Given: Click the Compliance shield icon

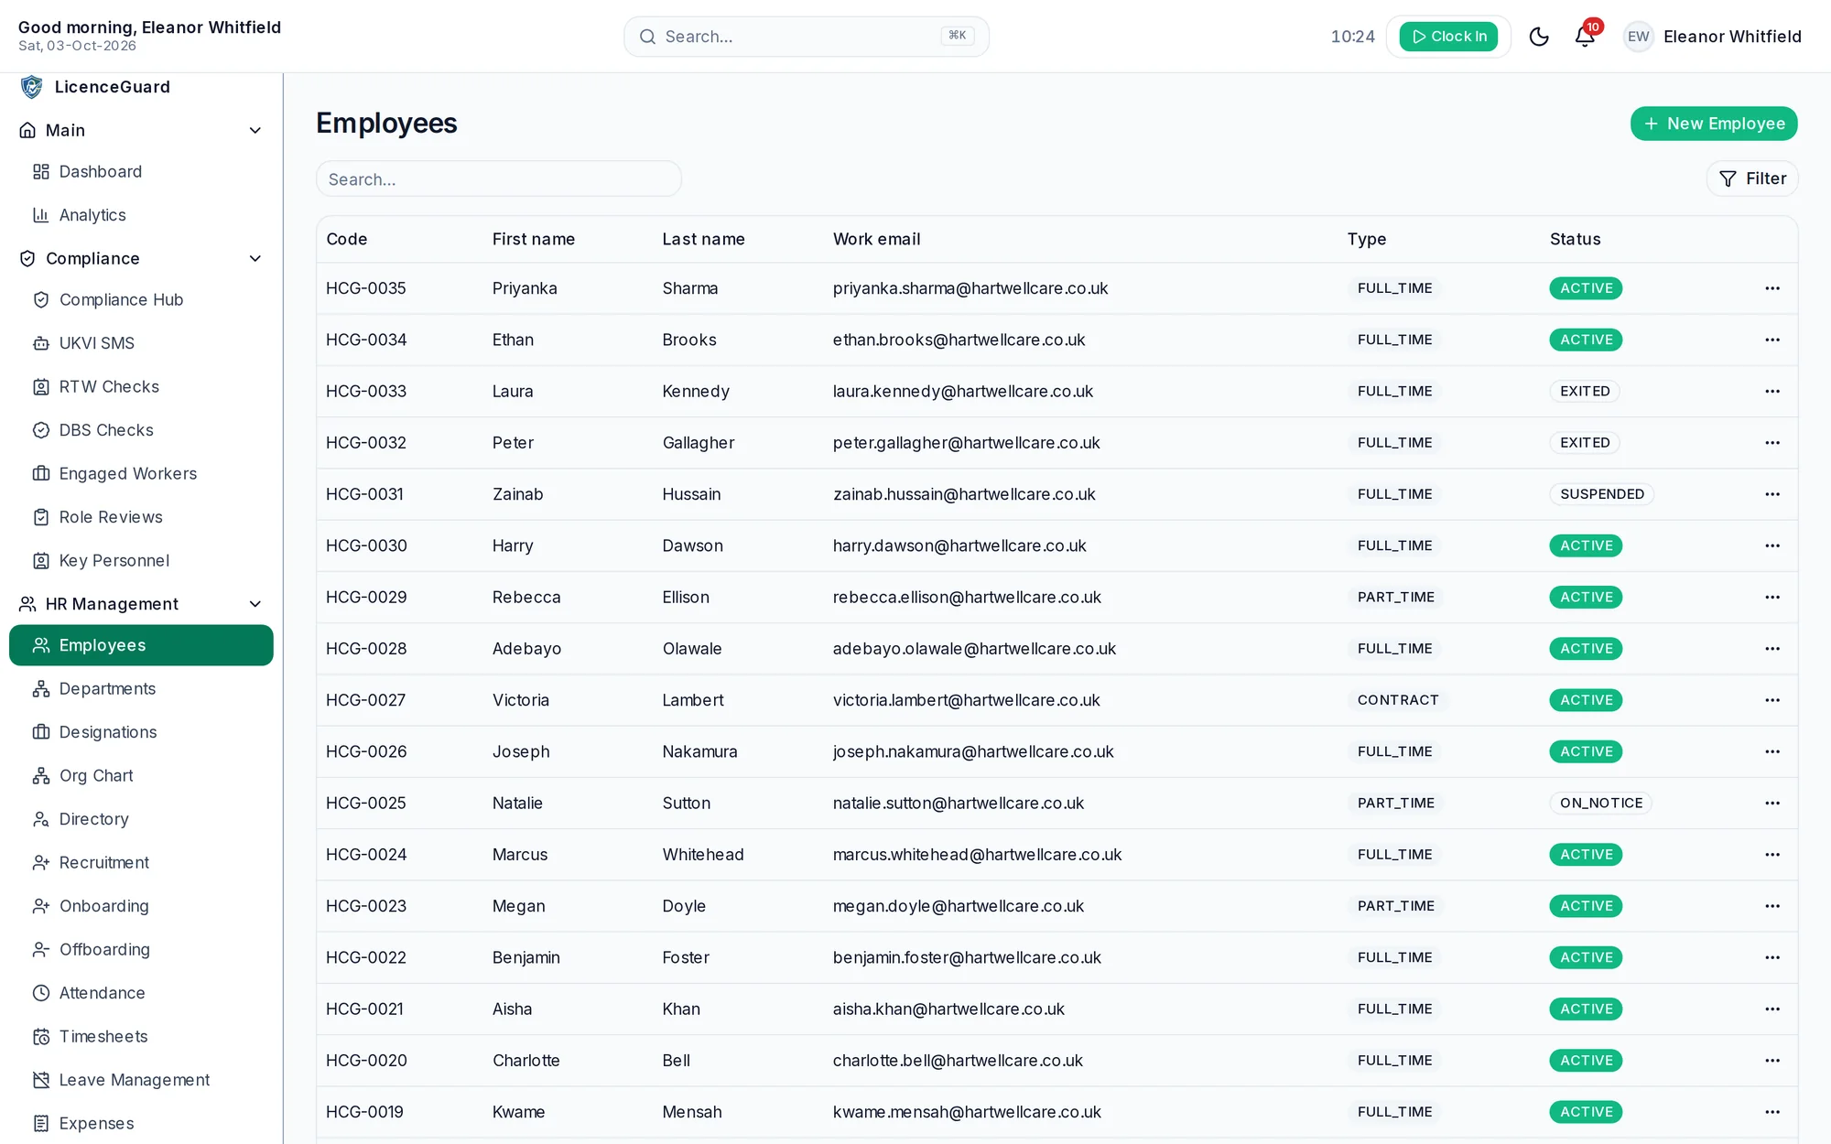Looking at the screenshot, I should 27,259.
